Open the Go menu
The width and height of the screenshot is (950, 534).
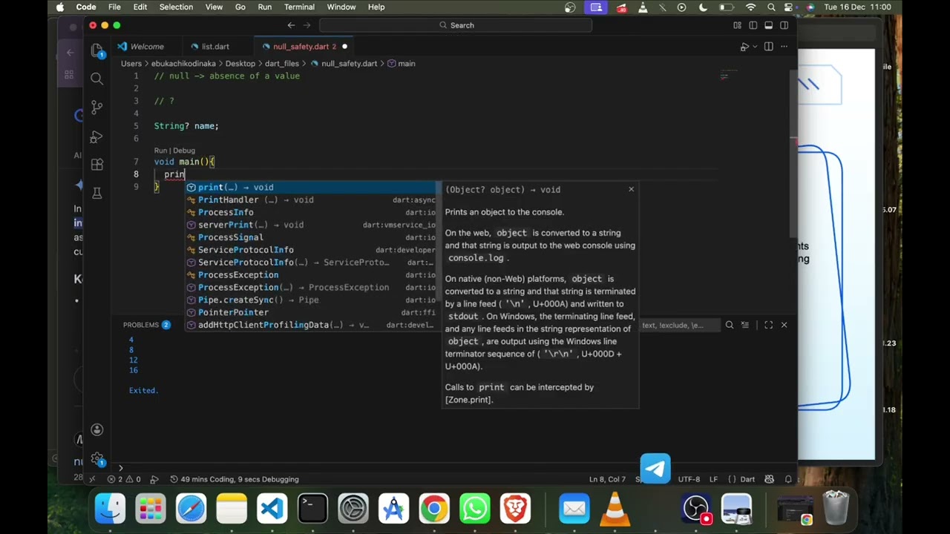point(240,7)
